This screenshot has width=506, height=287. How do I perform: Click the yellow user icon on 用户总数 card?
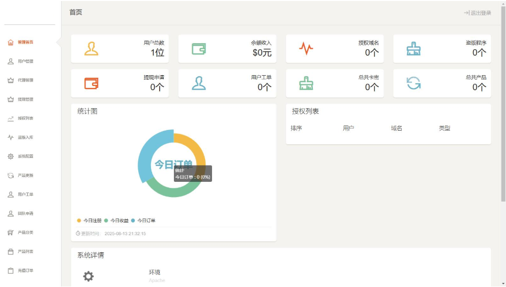tap(92, 49)
